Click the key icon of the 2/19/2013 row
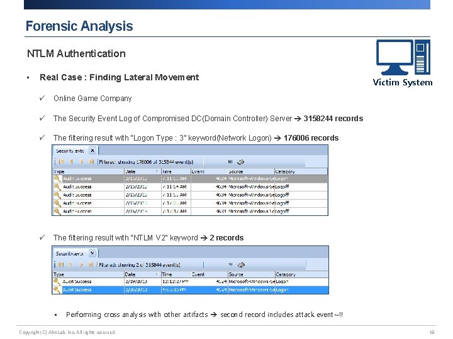This screenshot has width=453, height=339. click(x=57, y=281)
